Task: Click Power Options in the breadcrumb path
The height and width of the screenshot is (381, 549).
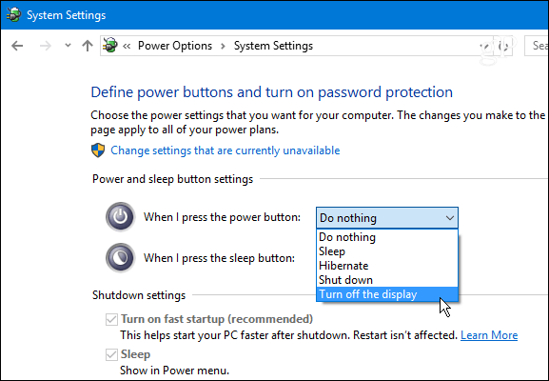Action: tap(175, 46)
